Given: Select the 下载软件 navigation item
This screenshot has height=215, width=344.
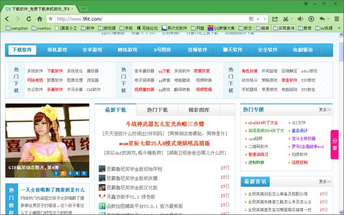Looking at the screenshot, I should point(22,50).
